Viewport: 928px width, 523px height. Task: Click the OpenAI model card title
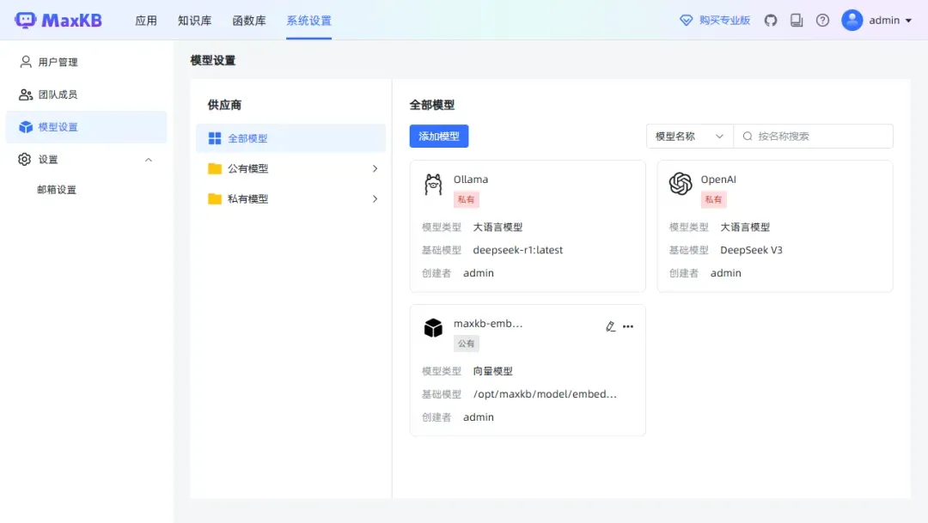click(x=718, y=179)
